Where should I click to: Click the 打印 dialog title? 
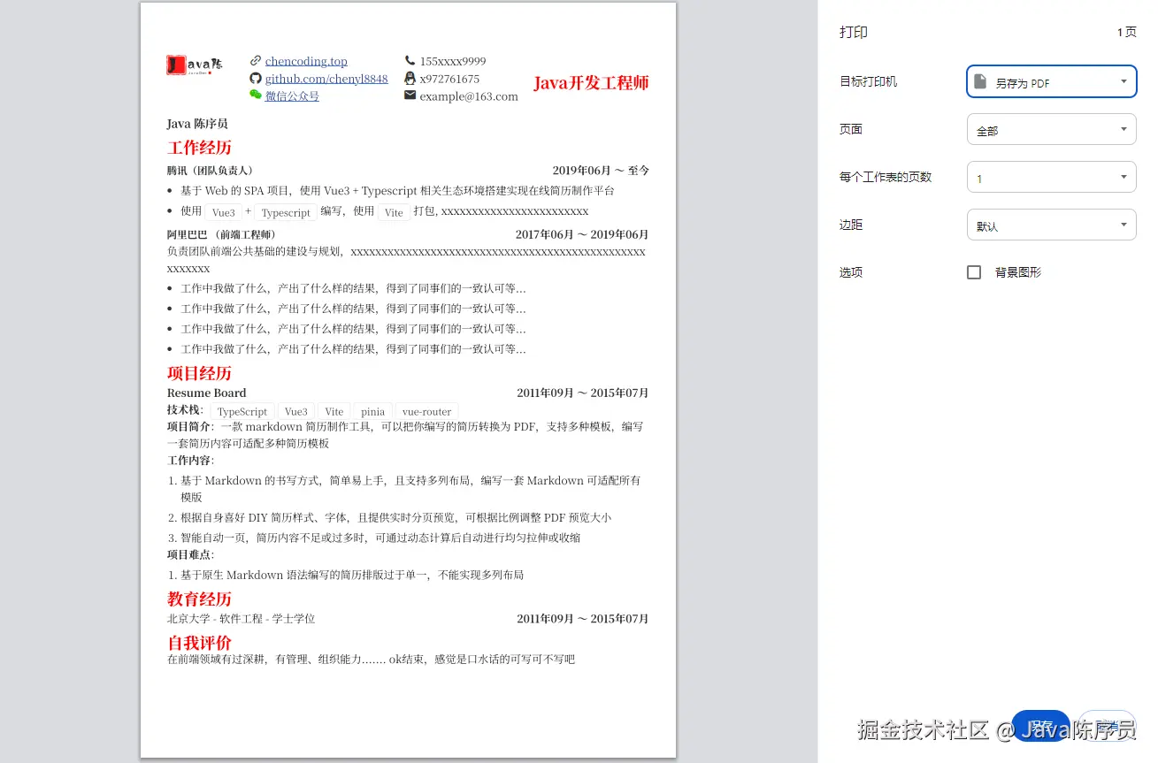tap(854, 32)
